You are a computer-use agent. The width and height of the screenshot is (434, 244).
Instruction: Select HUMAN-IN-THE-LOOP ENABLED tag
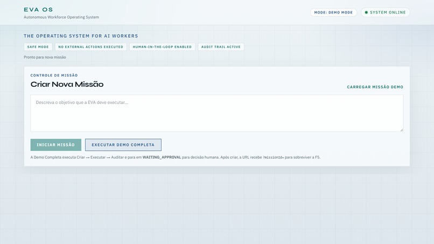pos(162,47)
